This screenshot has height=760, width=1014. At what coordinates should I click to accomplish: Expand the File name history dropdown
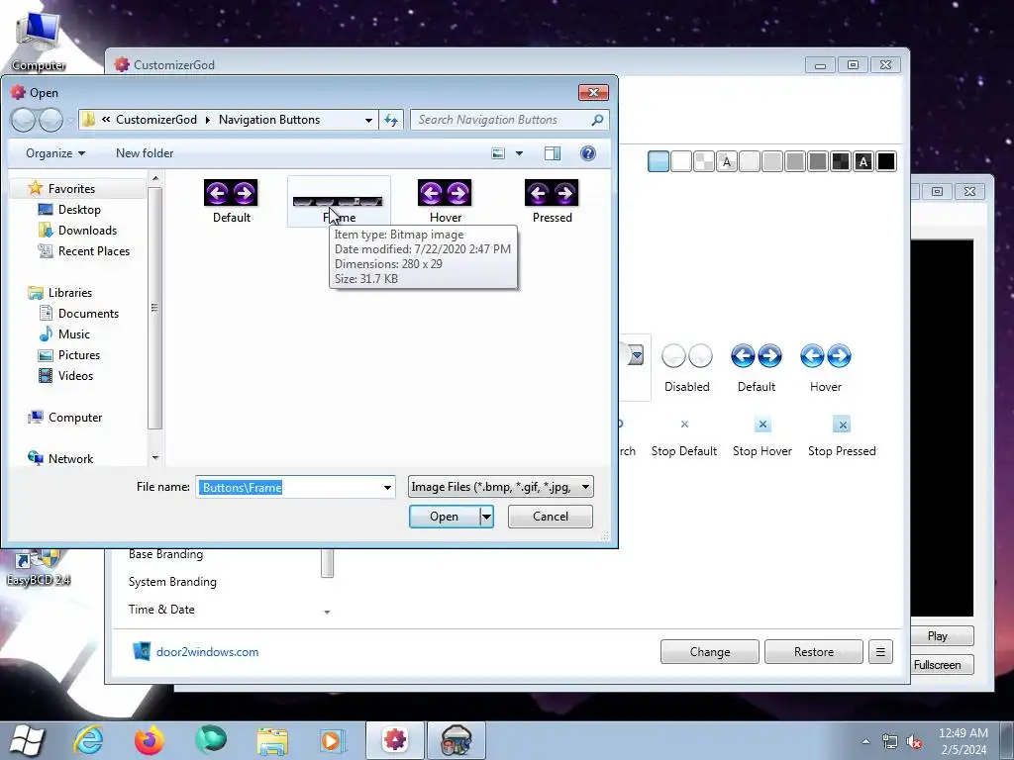pos(387,487)
